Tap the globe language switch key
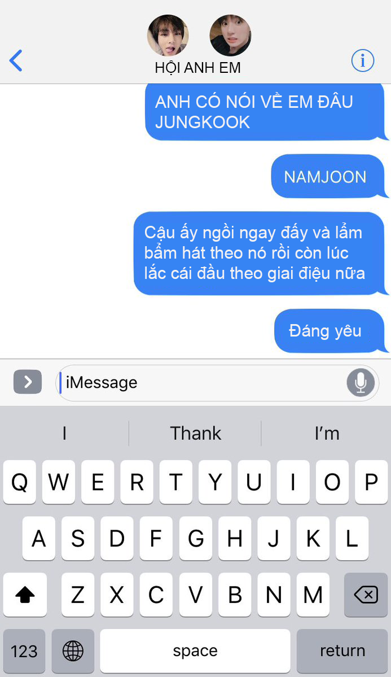Viewport: 391px width, 677px height. [x=73, y=650]
